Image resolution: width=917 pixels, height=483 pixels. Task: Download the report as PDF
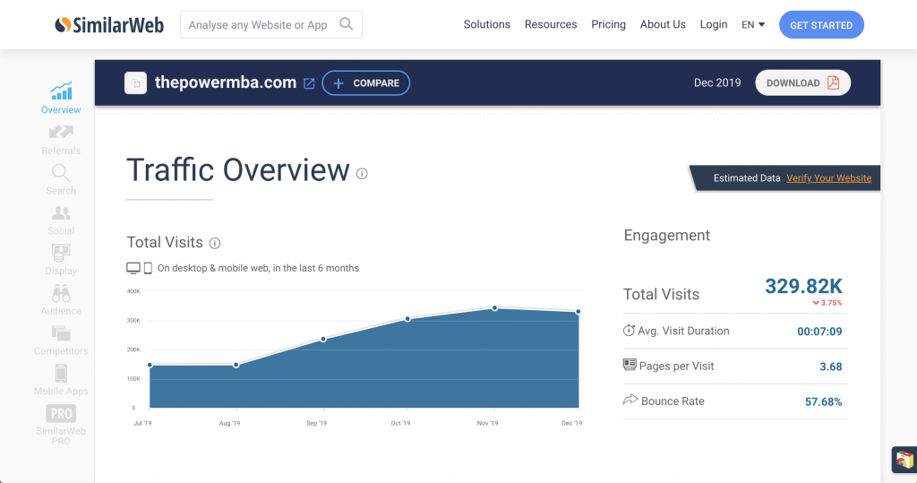(x=802, y=83)
